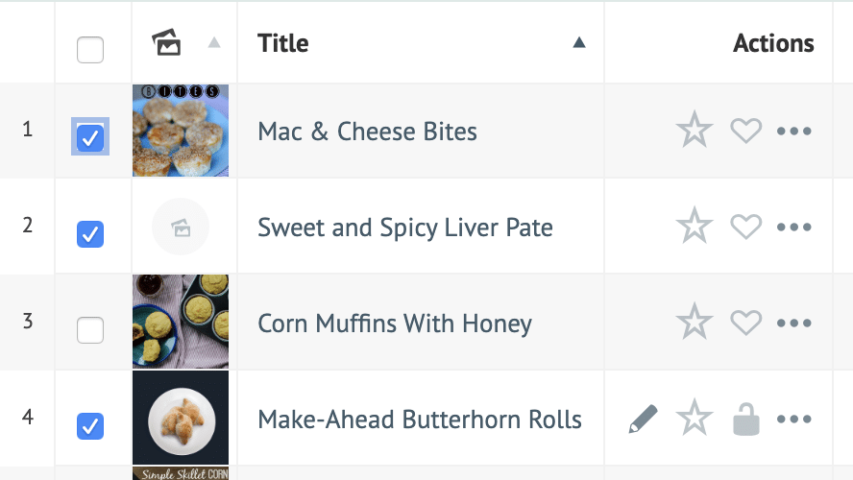Star the Make-Ahead Butterhorn Rolls row
The height and width of the screenshot is (480, 853).
[694, 419]
